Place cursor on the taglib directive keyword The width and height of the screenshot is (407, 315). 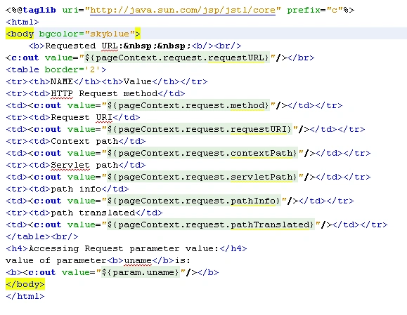click(39, 10)
